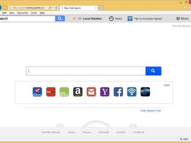This screenshot has width=191, height=143.
Task: Go to the browser home icon
Action: click(185, 8)
